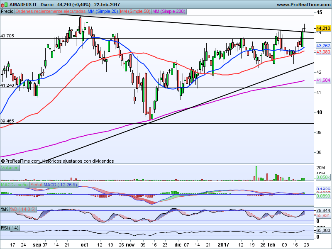The width and height of the screenshot is (332, 249).
Task: Select the Precio legend label
Action: pyautogui.click(x=7, y=12)
